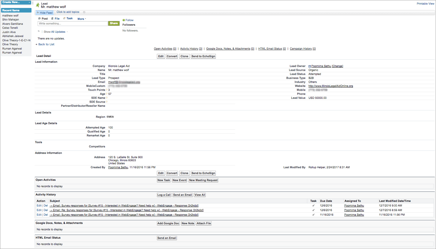The width and height of the screenshot is (436, 249).
Task: Click the Lead Owner user icon
Action: pyautogui.click(x=310, y=66)
